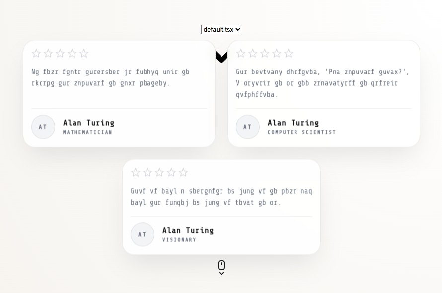Click the fourth star on the Visionary card

[171, 173]
